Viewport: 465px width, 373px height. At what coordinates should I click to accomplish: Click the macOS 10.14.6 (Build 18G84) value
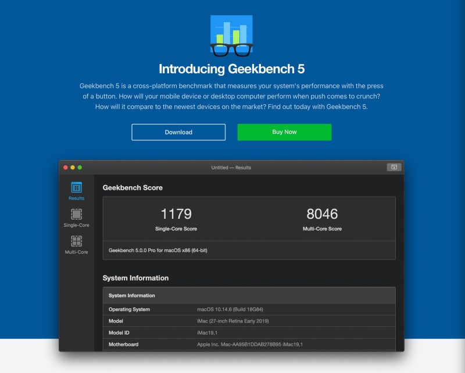230,310
